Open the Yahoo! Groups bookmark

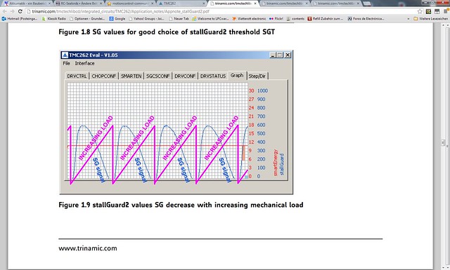[x=146, y=19]
